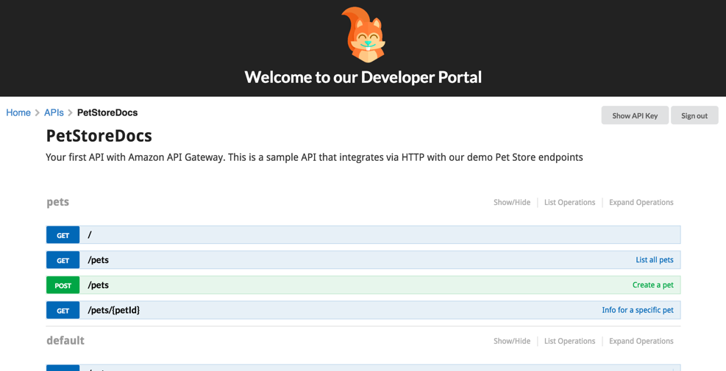Open Info for a specific pet link
The width and height of the screenshot is (726, 371).
[638, 310]
